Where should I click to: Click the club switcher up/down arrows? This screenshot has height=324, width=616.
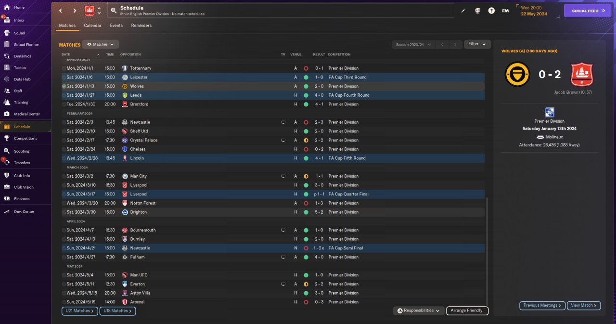[99, 11]
